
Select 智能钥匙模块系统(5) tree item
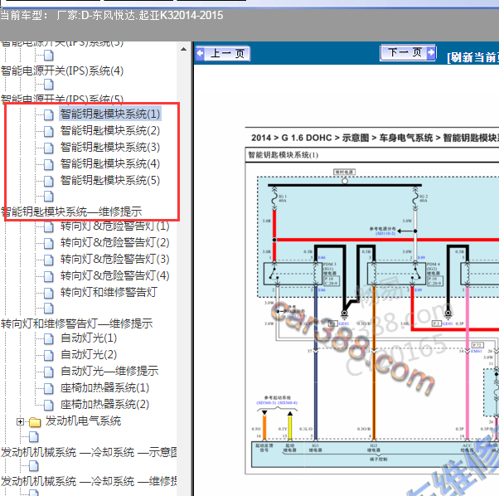(110, 180)
